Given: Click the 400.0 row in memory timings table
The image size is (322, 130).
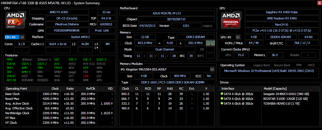Looking at the screenshot, I should coord(167,108).
